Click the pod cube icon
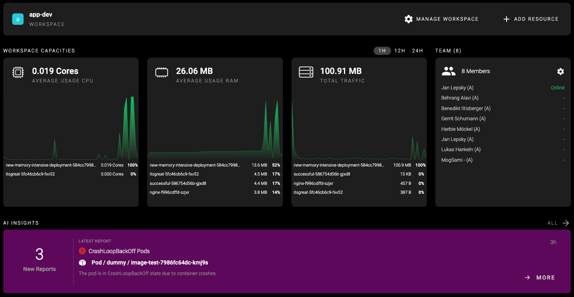 tap(83, 262)
